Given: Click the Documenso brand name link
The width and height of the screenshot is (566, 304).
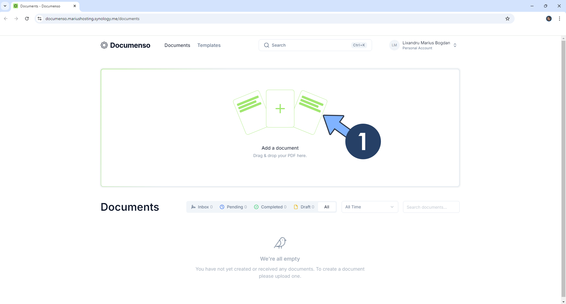Looking at the screenshot, I should (130, 45).
